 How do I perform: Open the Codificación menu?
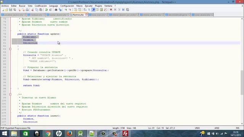pos(41,6)
